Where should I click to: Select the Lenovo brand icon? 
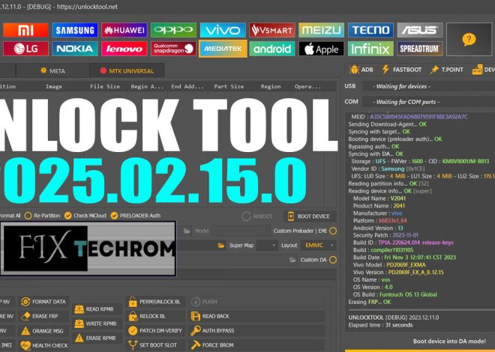(x=124, y=49)
